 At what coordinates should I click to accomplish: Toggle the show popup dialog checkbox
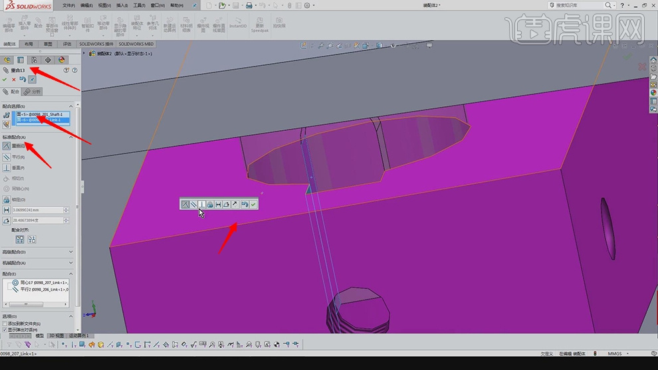(x=5, y=329)
